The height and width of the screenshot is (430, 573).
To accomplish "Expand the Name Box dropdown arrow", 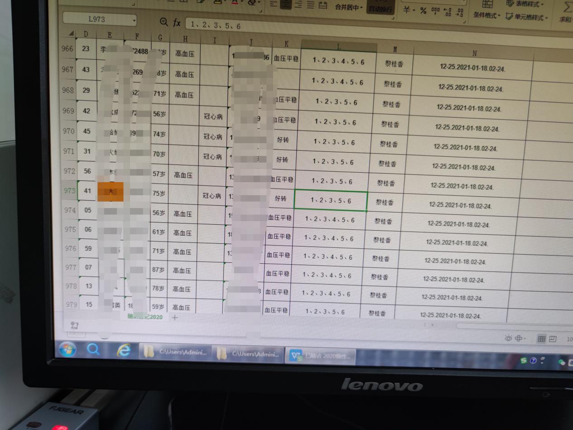I will coord(134,20).
